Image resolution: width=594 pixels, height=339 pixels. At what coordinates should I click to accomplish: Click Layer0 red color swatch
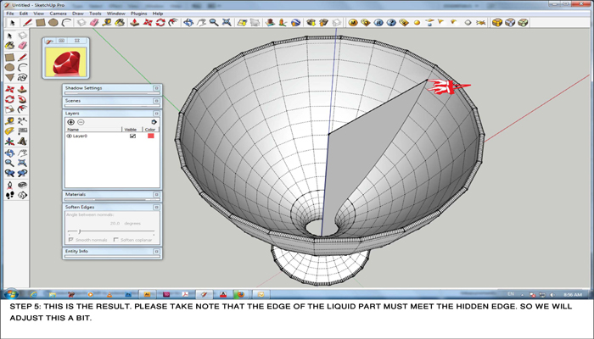pos(151,136)
